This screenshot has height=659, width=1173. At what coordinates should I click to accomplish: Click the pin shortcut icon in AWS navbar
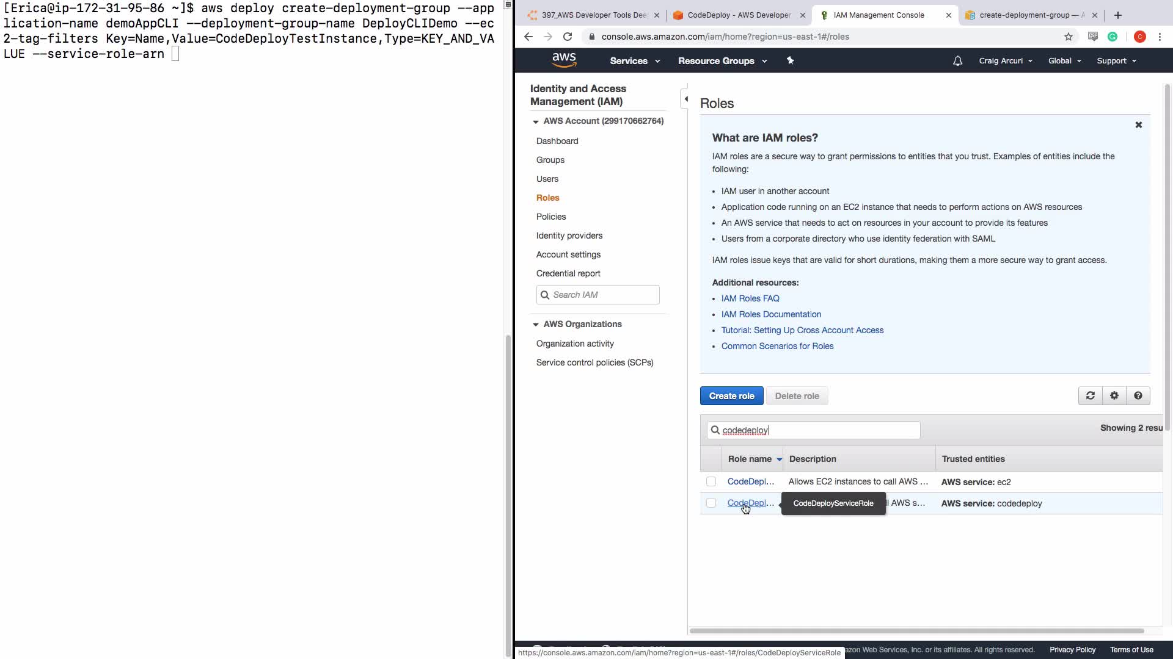point(790,60)
